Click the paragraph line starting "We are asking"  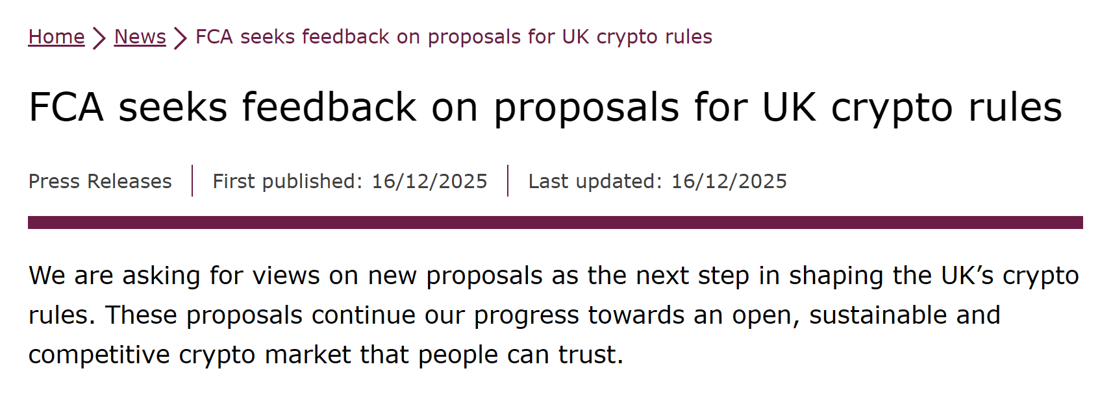coord(553,276)
